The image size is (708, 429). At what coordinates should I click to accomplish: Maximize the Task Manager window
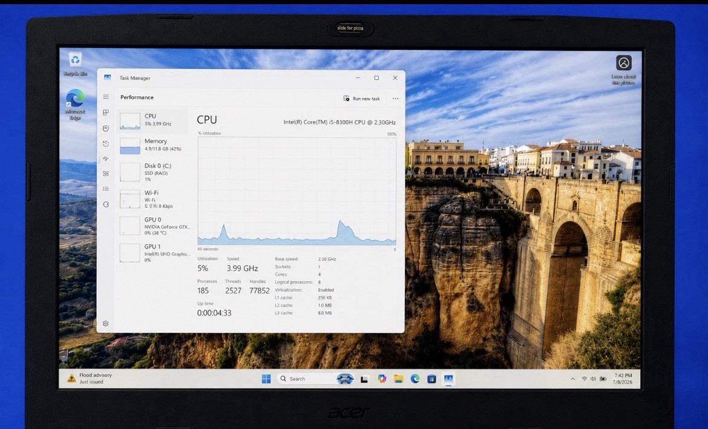tap(376, 77)
